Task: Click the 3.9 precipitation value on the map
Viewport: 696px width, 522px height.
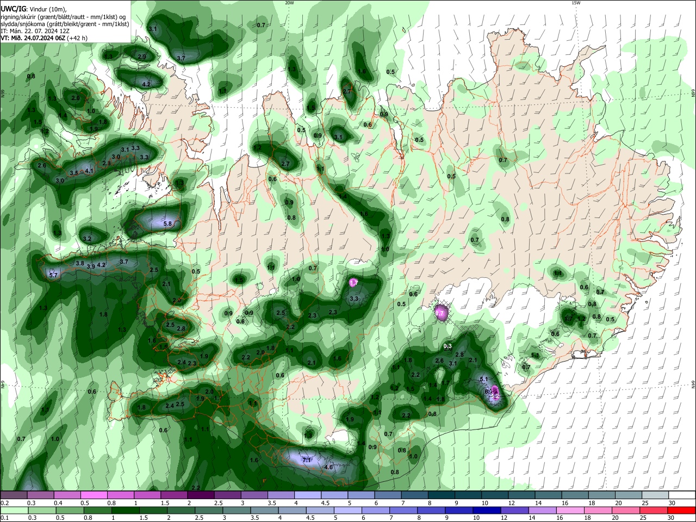Action: coord(91,266)
